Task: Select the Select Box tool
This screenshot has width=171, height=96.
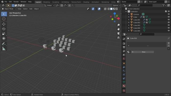Action: point(4,14)
